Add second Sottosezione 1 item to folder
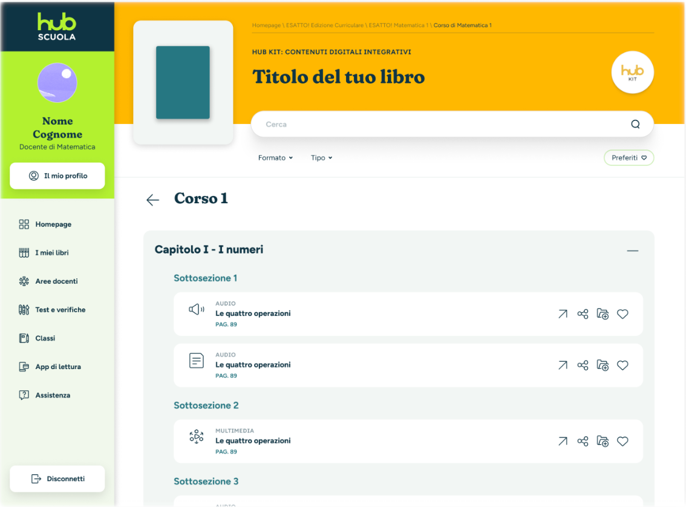This screenshot has height=507, width=686. [x=603, y=365]
